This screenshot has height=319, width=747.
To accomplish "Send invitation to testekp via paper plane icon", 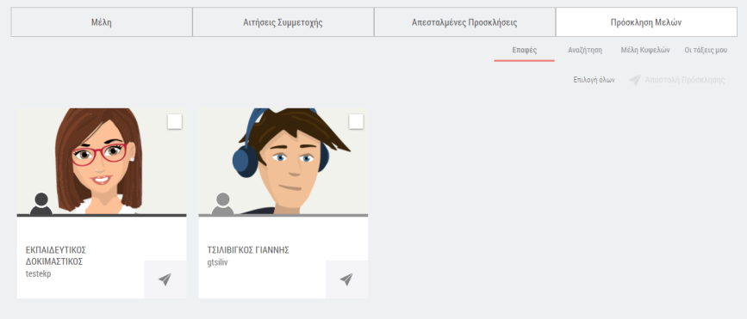I will [165, 279].
